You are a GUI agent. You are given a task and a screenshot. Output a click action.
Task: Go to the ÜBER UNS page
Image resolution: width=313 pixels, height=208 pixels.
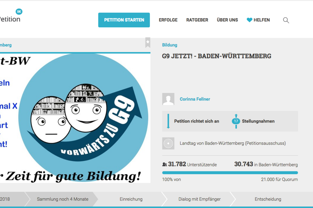227,20
